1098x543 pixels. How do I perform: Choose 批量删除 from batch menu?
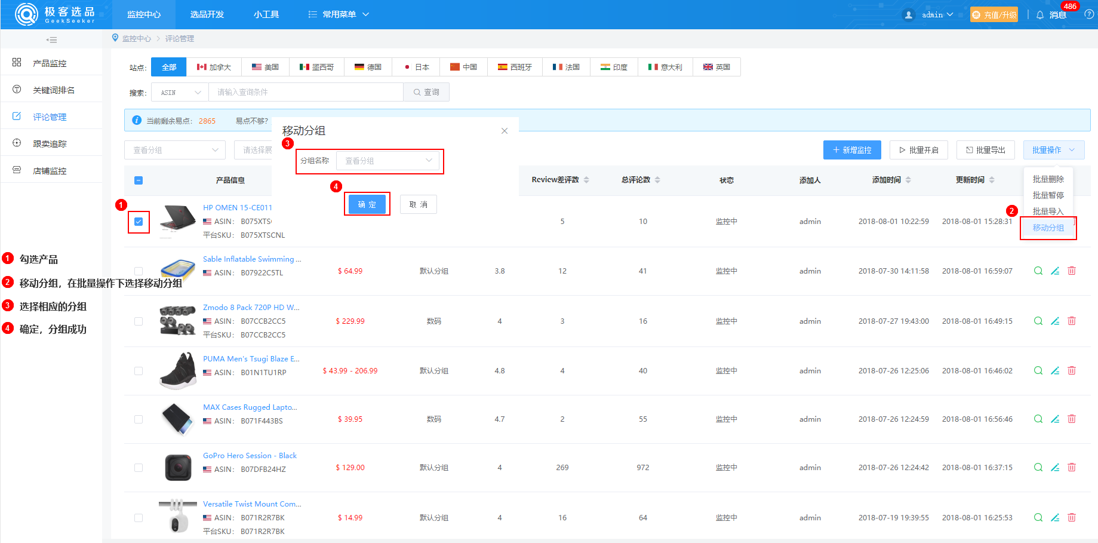pyautogui.click(x=1048, y=179)
